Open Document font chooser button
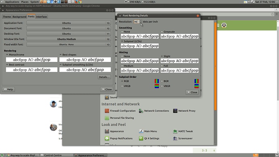279x157 pixels. [x=69, y=28]
